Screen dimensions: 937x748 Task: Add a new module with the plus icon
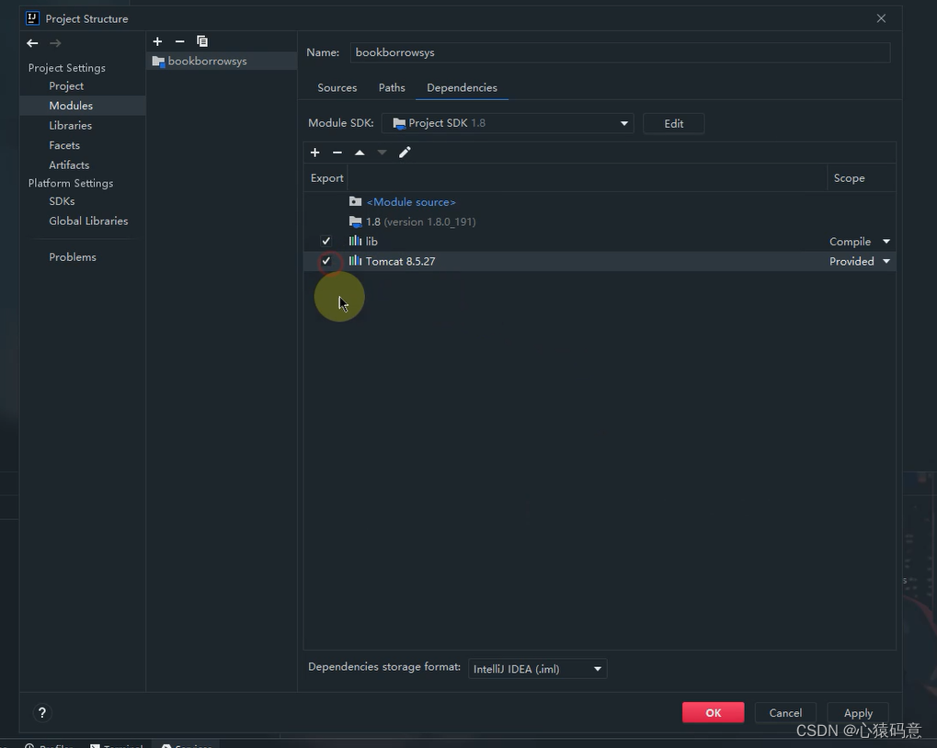[x=157, y=41]
